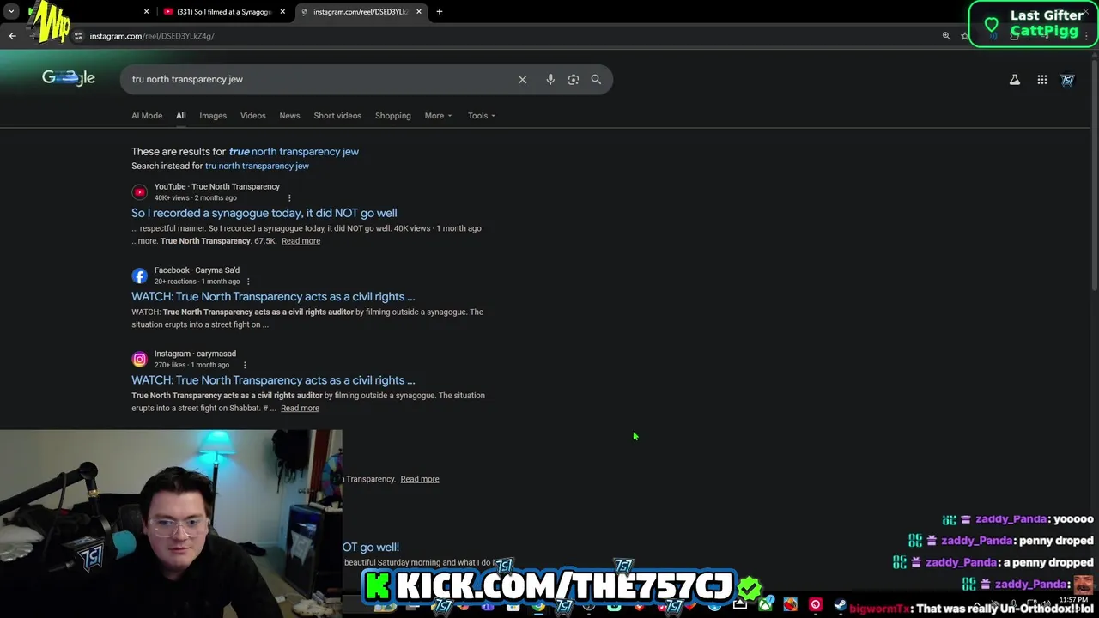This screenshot has height=618, width=1099.
Task: Click 'Read more' under Instagram result
Action: click(300, 409)
